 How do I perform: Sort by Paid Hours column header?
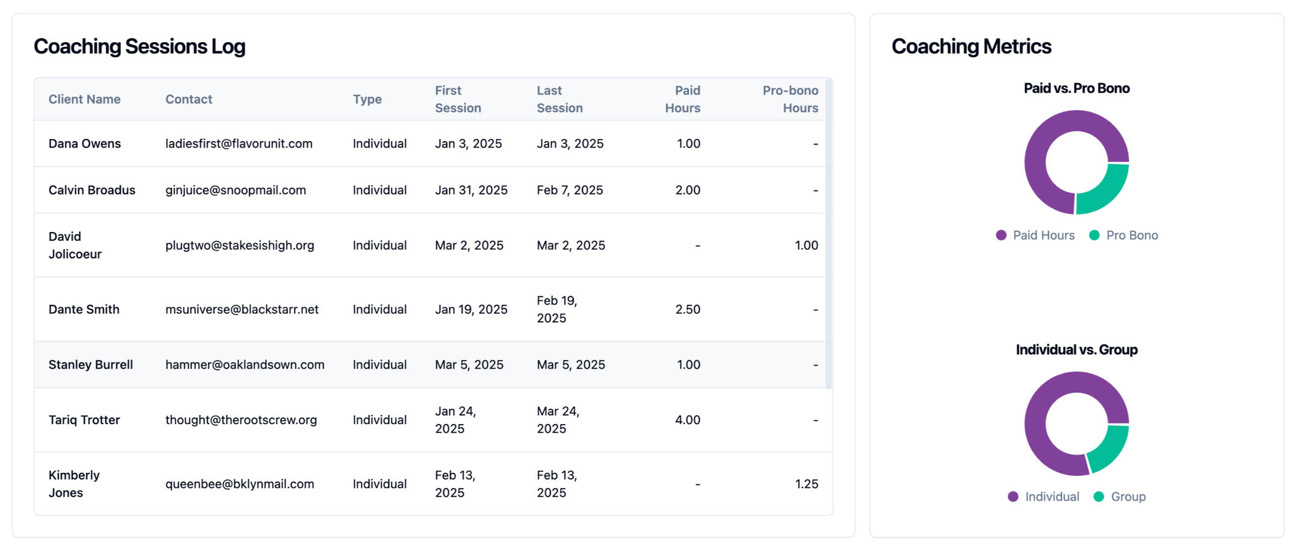(x=682, y=99)
